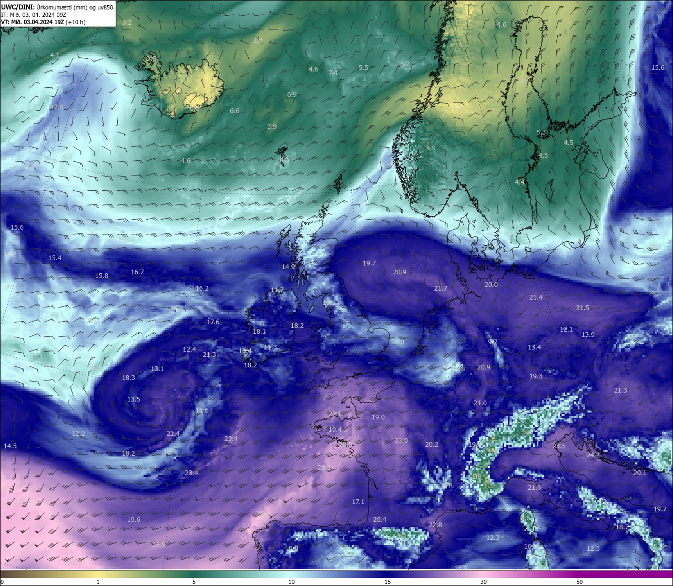Click the '21.5' value label
Image resolution: width=673 pixels, height=586 pixels.
[x=583, y=308]
